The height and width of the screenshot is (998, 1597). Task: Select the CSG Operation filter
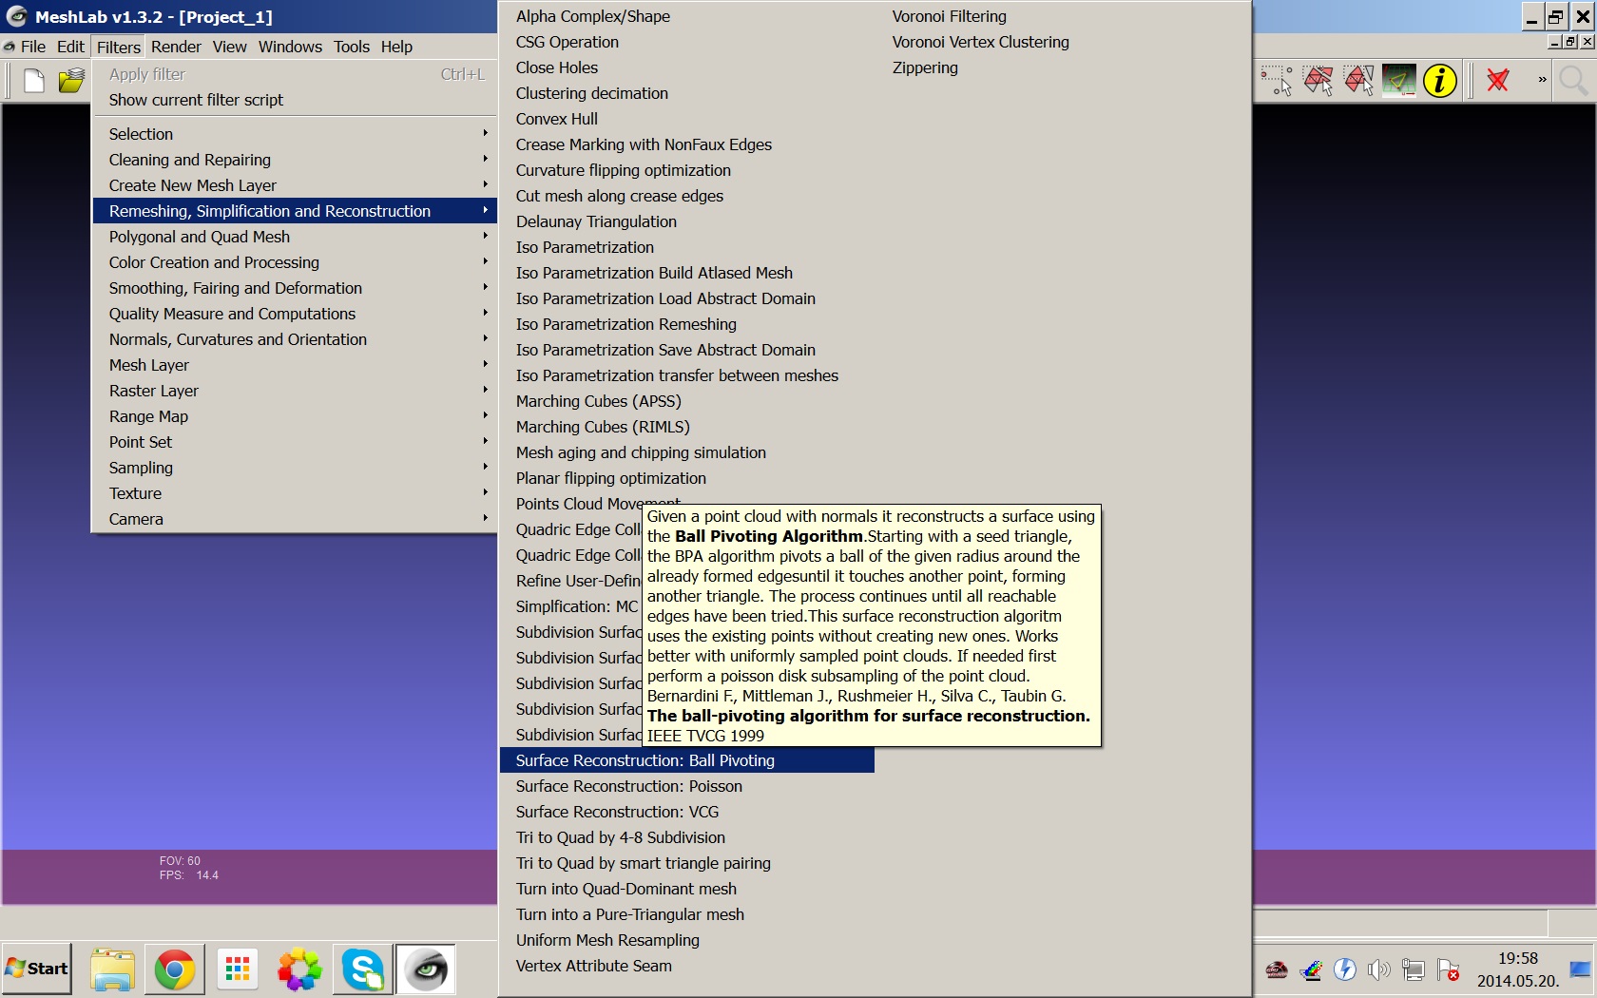coord(686,42)
